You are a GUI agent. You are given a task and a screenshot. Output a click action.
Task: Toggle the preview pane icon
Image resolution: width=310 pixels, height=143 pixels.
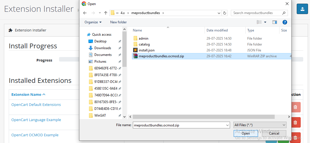(274, 22)
